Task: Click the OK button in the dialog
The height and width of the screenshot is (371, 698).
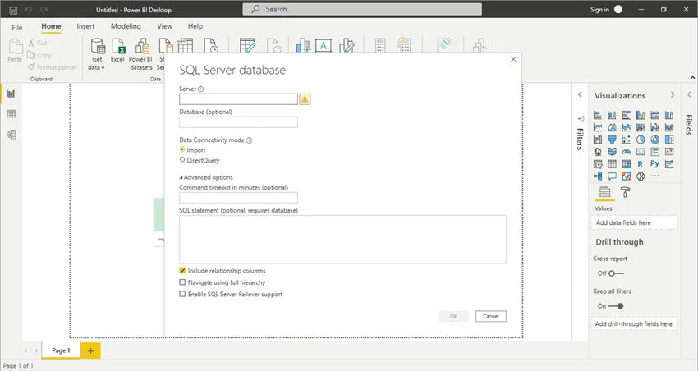Action: point(453,316)
